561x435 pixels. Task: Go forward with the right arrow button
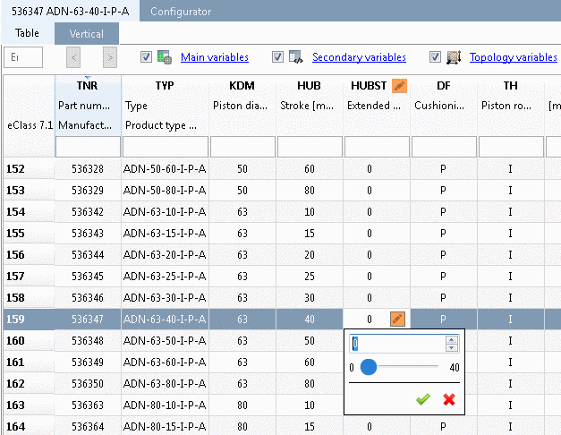click(x=110, y=57)
